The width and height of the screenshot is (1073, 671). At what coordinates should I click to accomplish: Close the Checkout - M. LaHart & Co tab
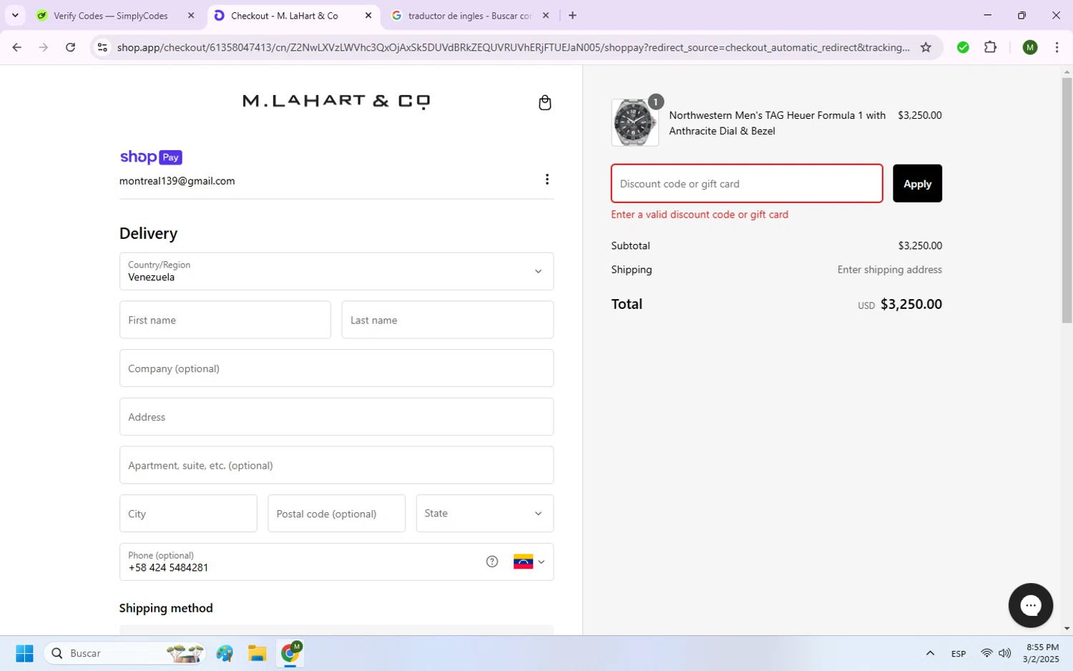(x=368, y=15)
